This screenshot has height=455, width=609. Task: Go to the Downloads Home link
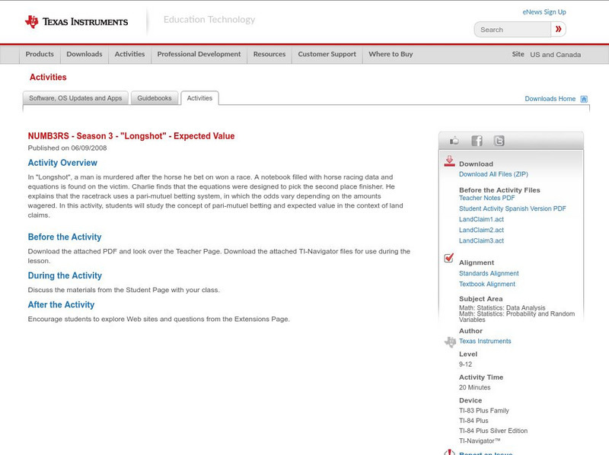tap(550, 99)
